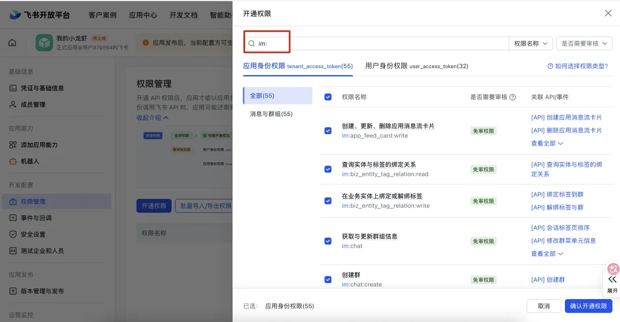Switch to 用户身份权限 user_access_token tab

[x=417, y=66]
